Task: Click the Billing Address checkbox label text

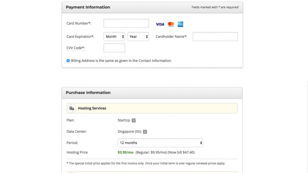Action: pos(121,61)
